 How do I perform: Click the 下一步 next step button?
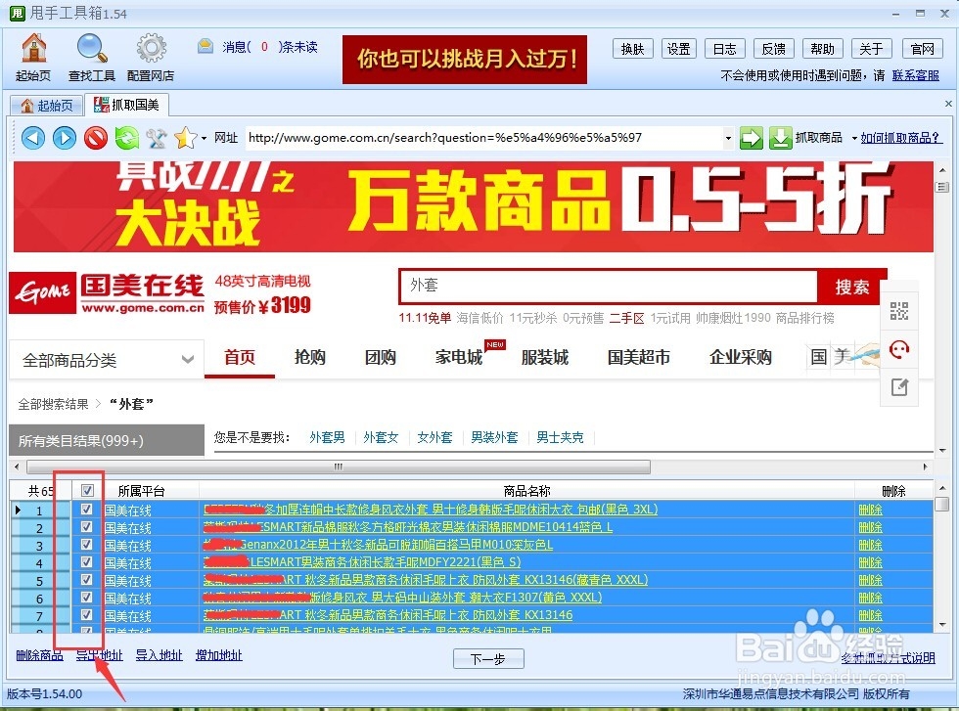(487, 658)
